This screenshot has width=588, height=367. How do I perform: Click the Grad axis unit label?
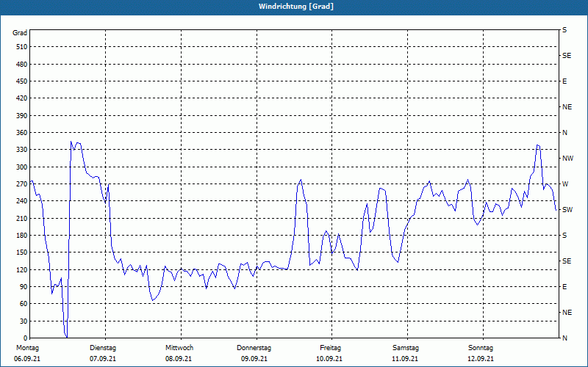[x=20, y=33]
